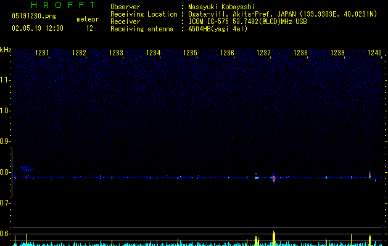Viewport: 388px width, 246px height.
Task: Click the 1237 time marker
Action: point(264,53)
